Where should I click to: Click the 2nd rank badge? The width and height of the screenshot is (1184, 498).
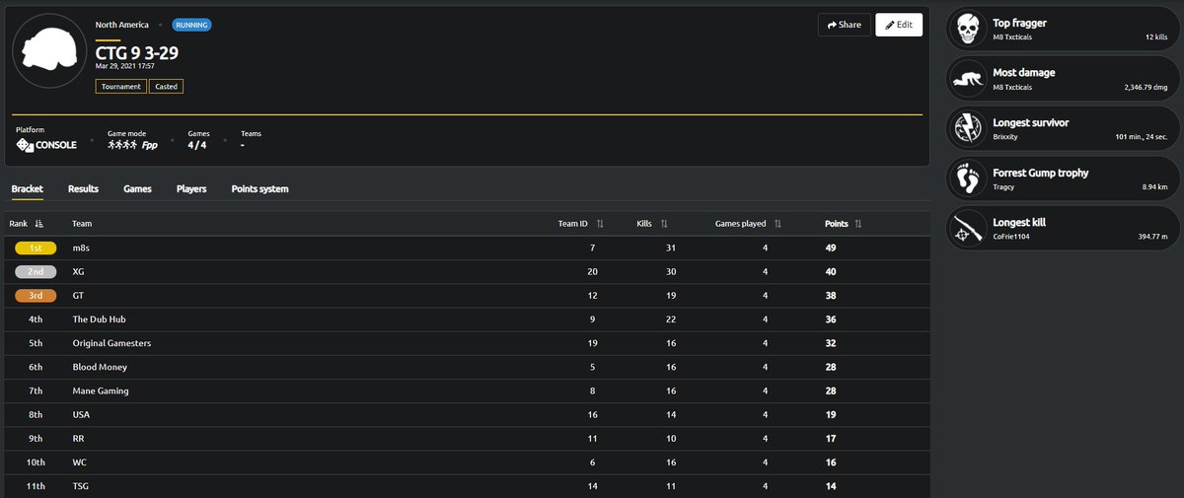tap(37, 271)
